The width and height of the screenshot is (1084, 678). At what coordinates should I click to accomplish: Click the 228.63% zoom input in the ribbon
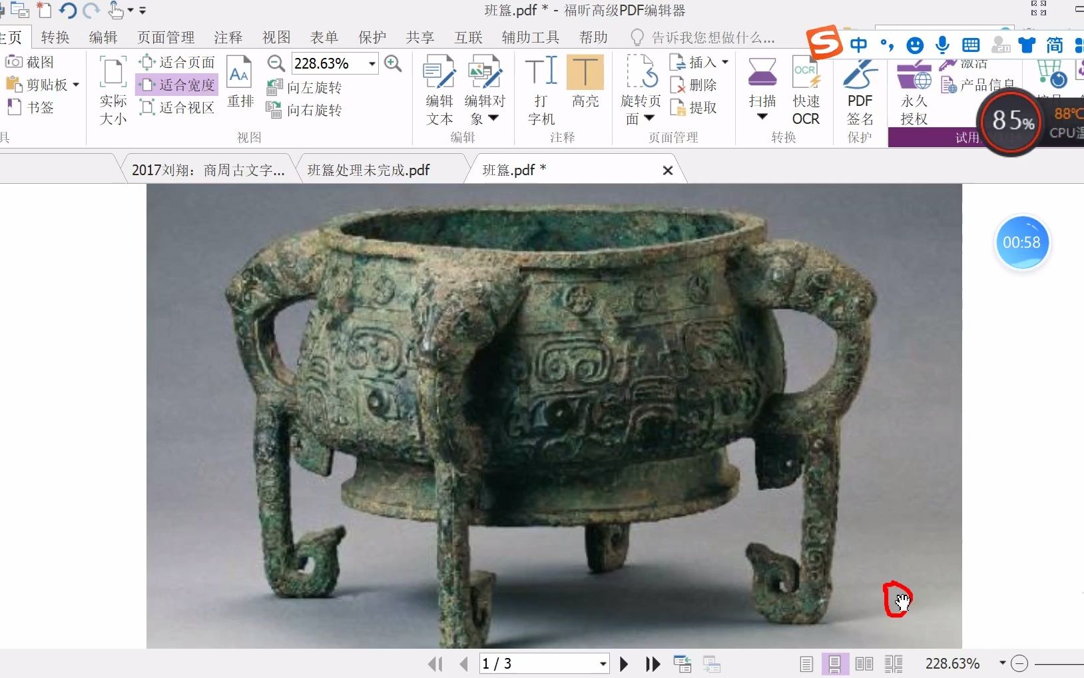point(330,63)
